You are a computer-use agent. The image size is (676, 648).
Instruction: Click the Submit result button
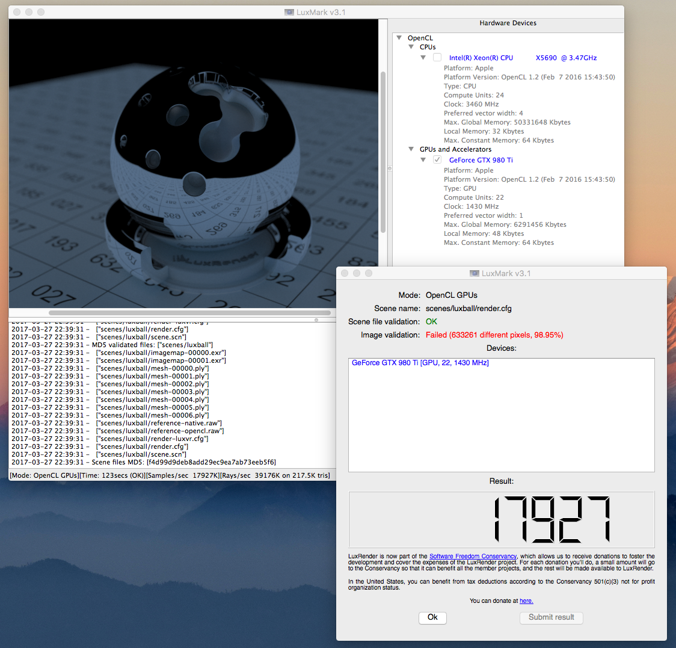[552, 617]
